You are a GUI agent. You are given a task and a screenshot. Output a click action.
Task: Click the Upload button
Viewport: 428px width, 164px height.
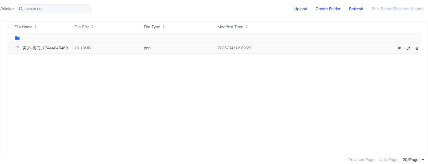[x=301, y=9]
